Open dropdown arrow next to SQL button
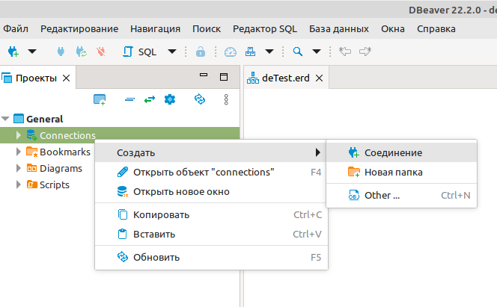Viewport: 497px width, 307px height. point(172,52)
